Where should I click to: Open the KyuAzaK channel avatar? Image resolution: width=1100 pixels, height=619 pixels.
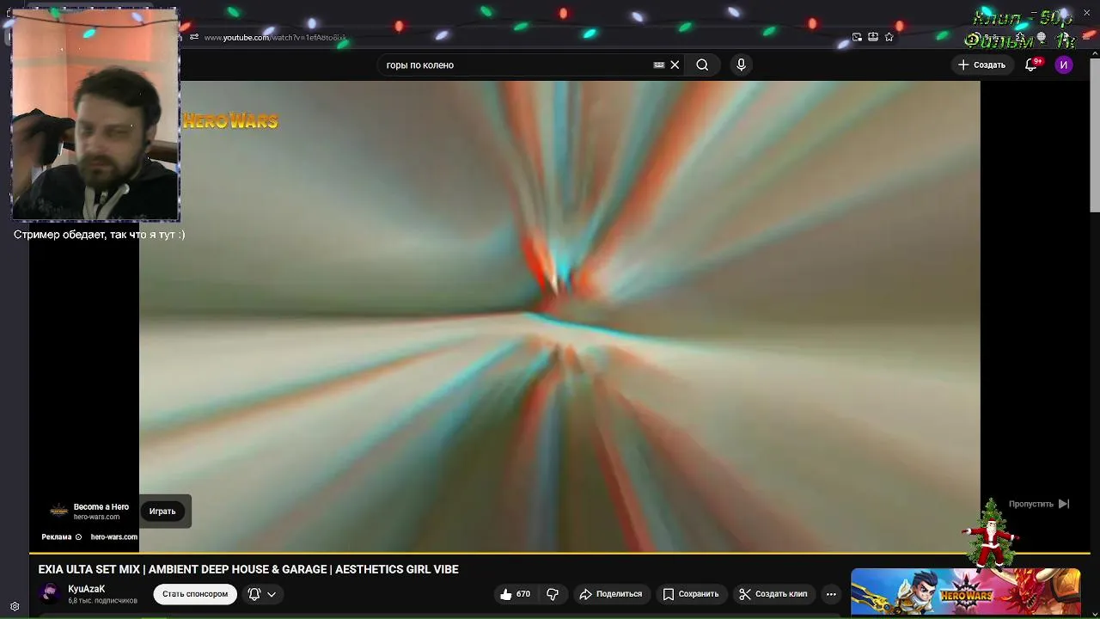50,593
